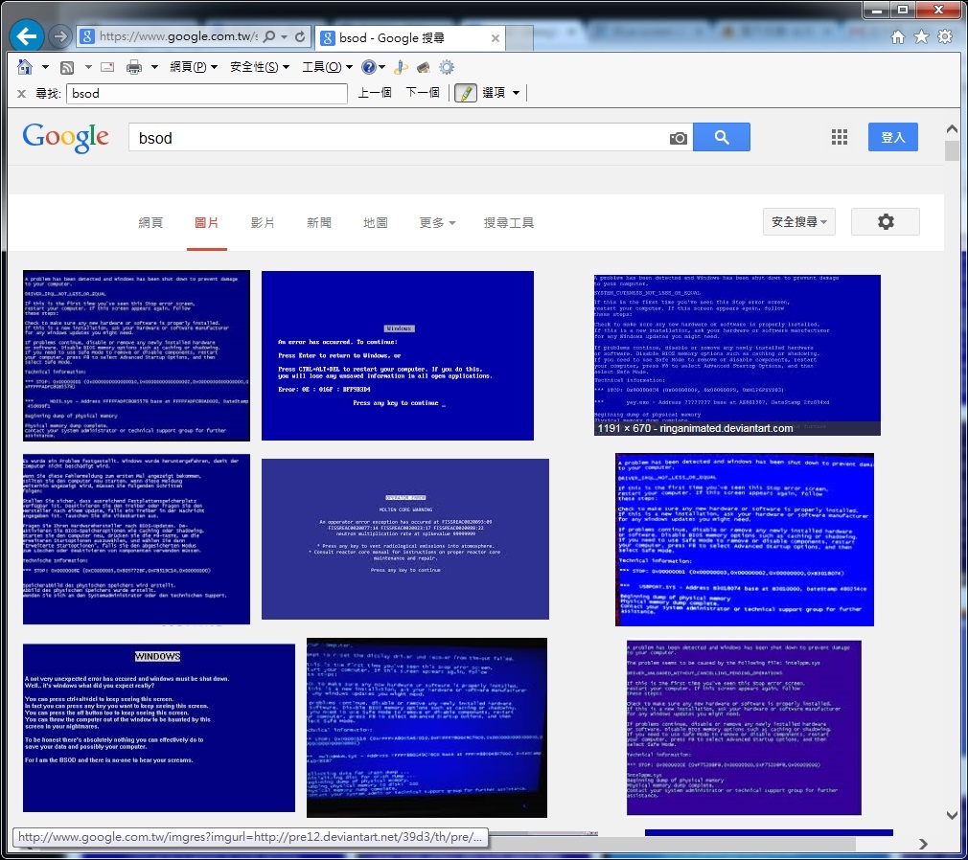Click the address bar URL field
The width and height of the screenshot is (968, 860).
click(179, 36)
